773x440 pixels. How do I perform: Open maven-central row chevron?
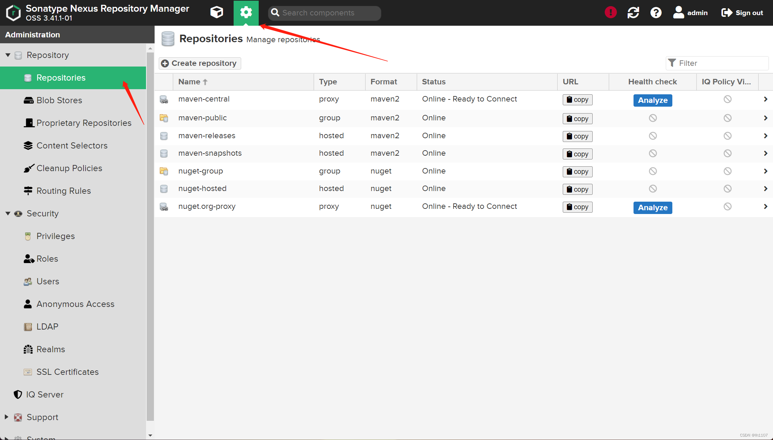pyautogui.click(x=765, y=99)
